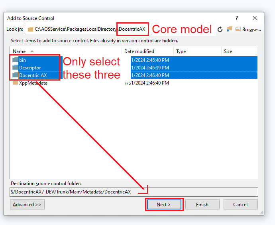This screenshot has width=275, height=225.
Task: Click the Destination source control folder field
Action: pyautogui.click(x=134, y=192)
